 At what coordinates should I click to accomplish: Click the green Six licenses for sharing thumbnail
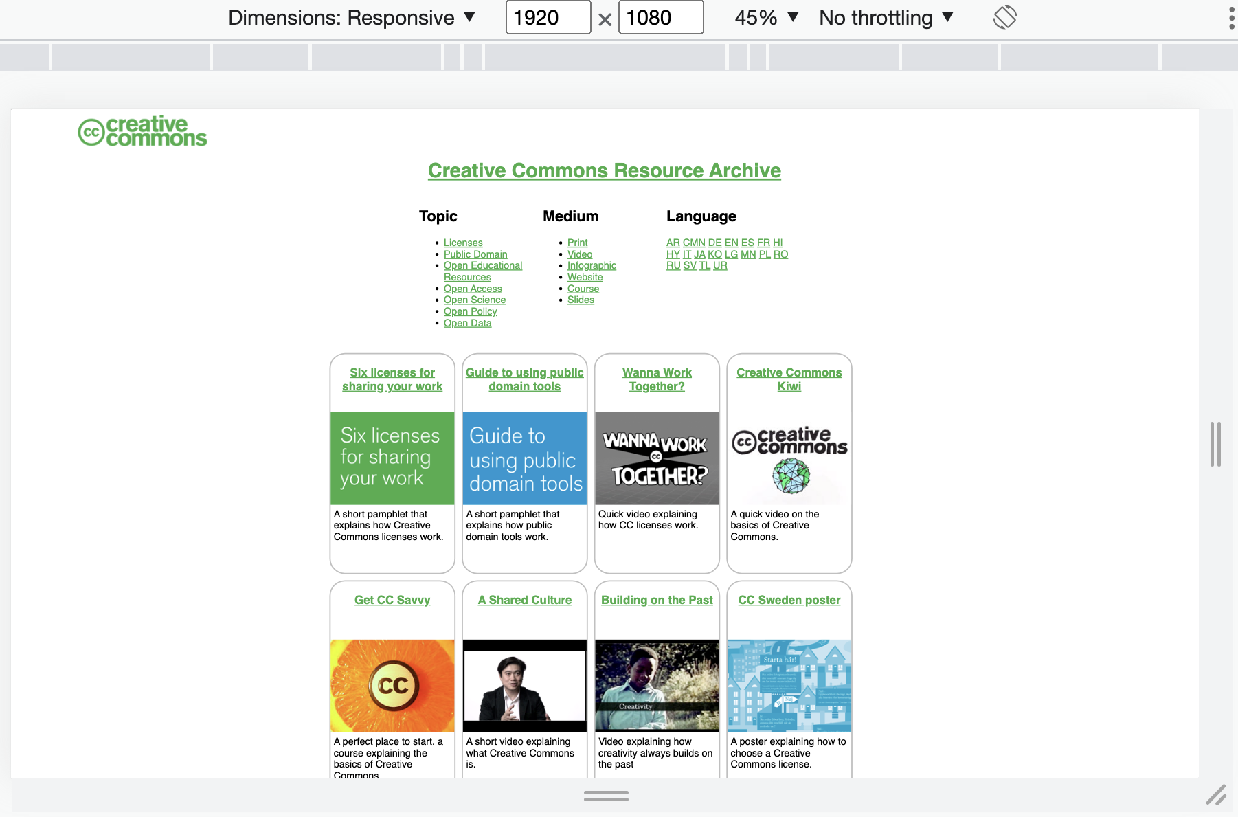[392, 458]
